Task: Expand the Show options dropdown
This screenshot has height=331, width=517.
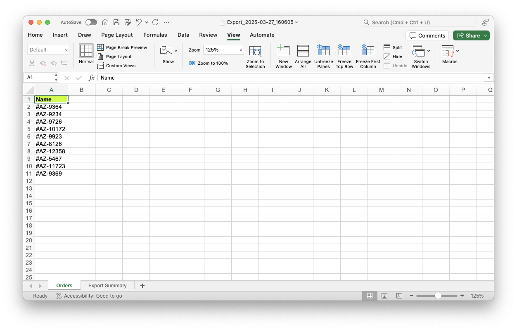Action: [x=176, y=51]
